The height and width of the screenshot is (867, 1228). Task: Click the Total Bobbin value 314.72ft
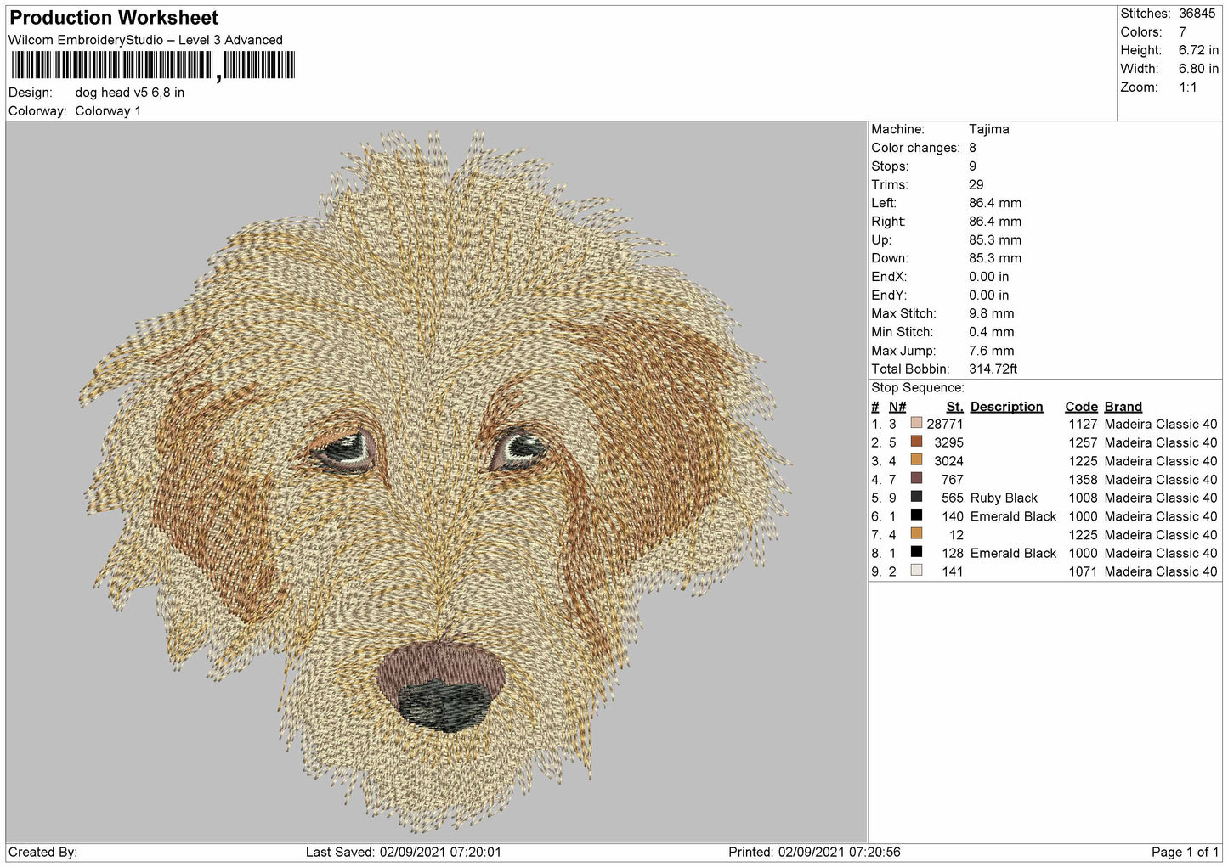click(993, 369)
